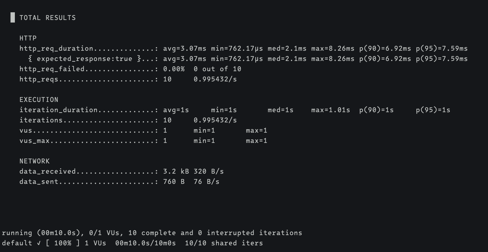Click the http_req_failed metric name
The image size is (488, 252).
click(52, 69)
